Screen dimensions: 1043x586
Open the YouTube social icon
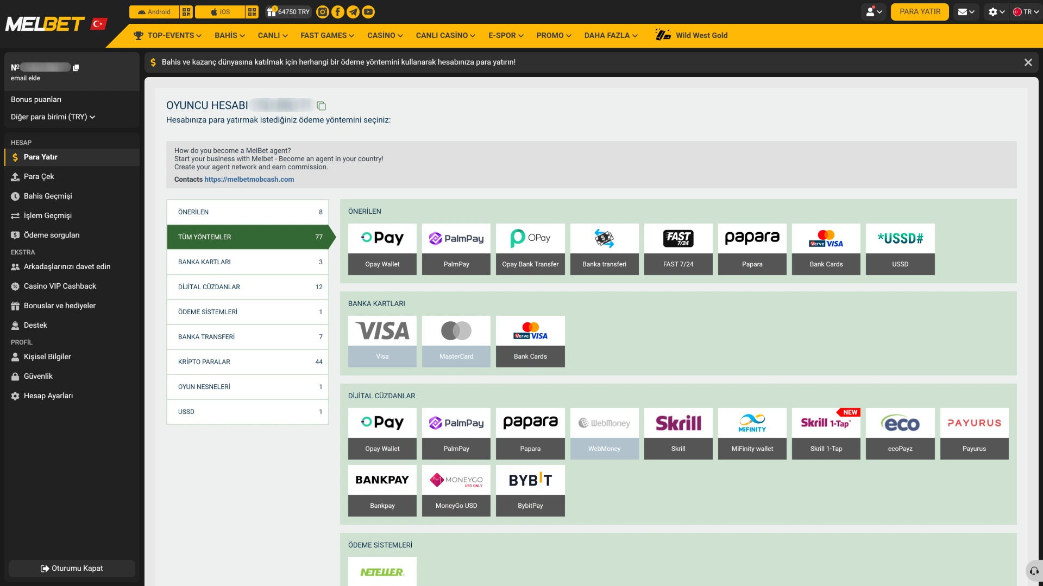368,12
